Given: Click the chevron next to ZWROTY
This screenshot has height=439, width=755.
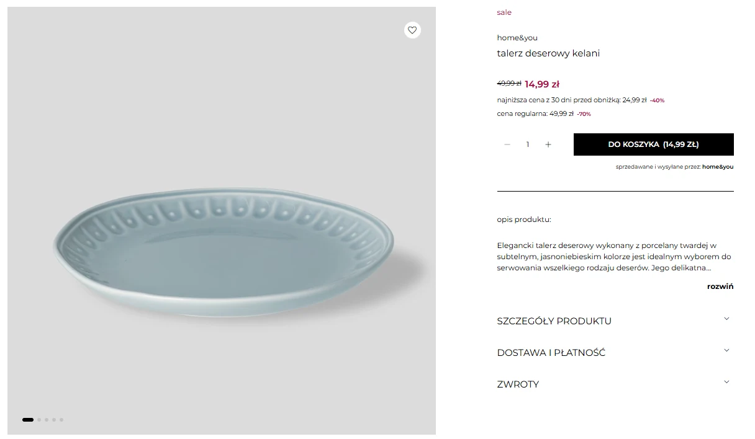Looking at the screenshot, I should [x=726, y=381].
